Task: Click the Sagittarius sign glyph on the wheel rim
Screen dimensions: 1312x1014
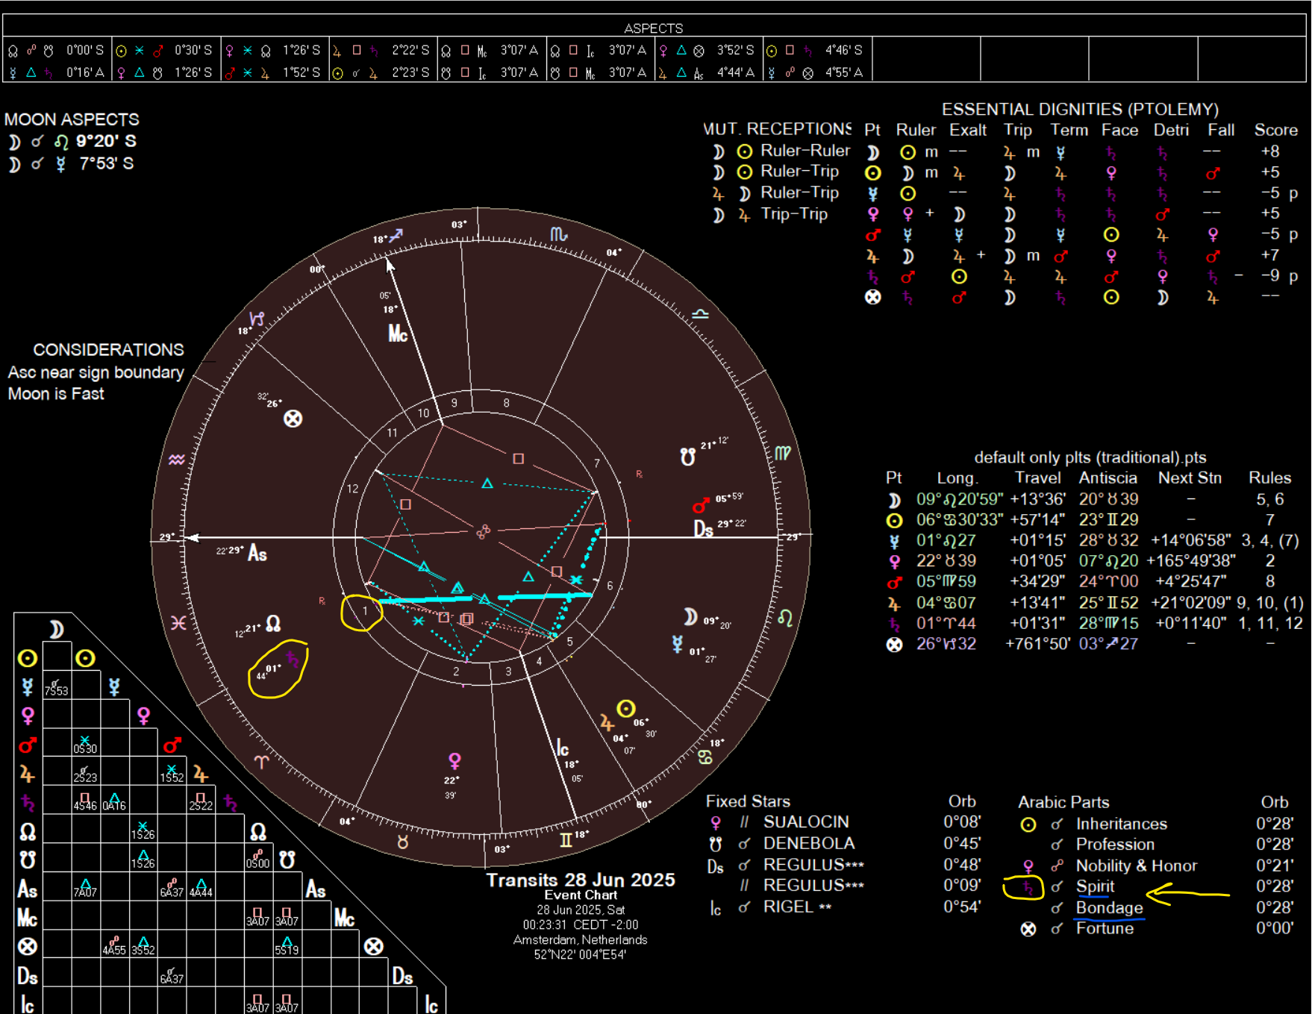Action: pos(396,236)
